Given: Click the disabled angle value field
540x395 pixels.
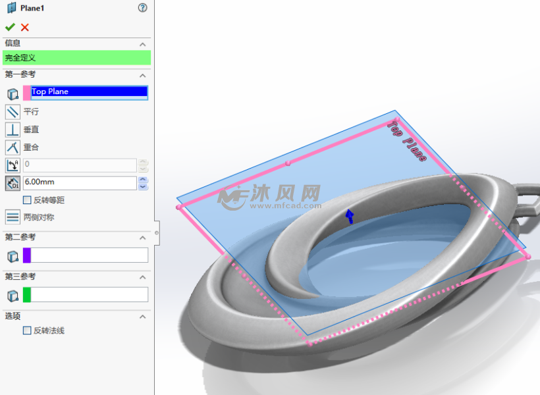Looking at the screenshot, I should click(x=80, y=165).
